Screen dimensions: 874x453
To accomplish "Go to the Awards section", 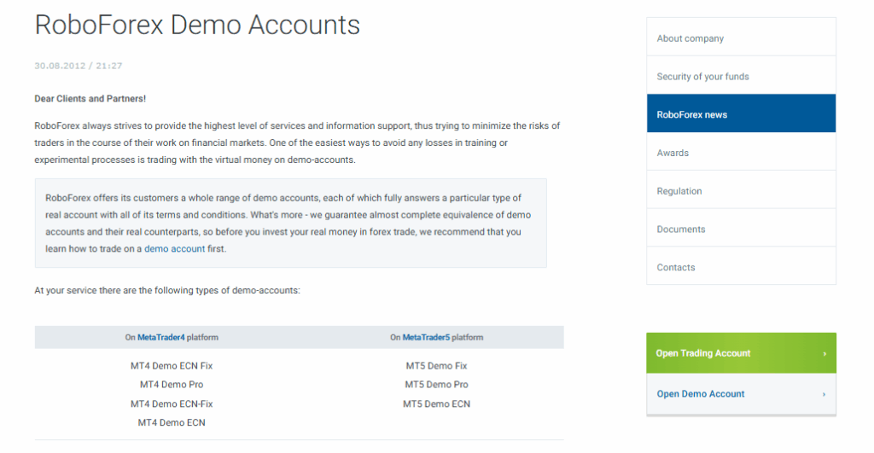I will [741, 152].
